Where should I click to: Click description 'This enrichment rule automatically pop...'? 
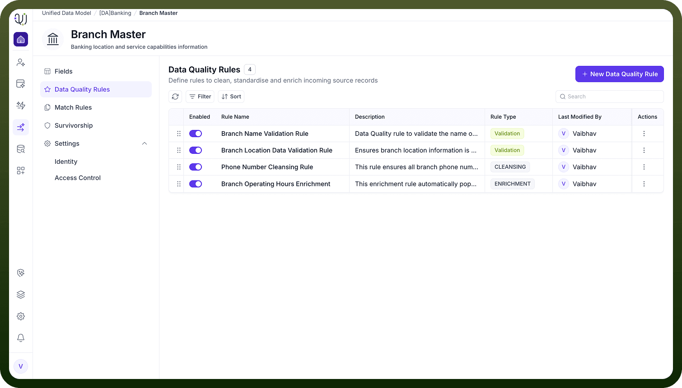416,184
